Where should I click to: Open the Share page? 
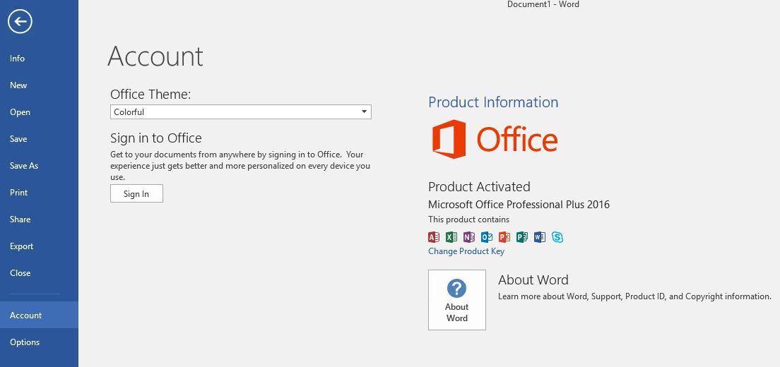(39, 219)
